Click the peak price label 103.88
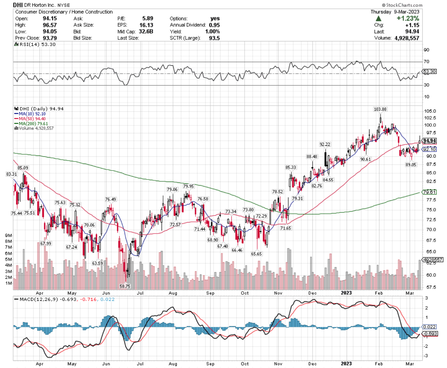The image size is (447, 368). [x=380, y=109]
